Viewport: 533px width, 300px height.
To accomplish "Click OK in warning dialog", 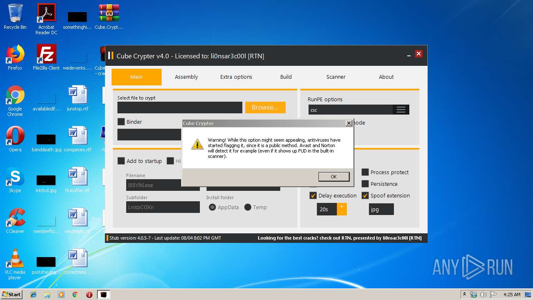I will [334, 177].
